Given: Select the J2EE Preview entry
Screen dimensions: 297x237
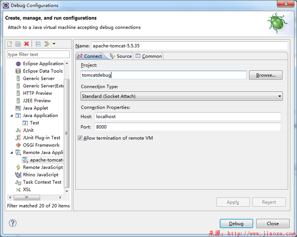Looking at the screenshot, I should coord(37,101).
